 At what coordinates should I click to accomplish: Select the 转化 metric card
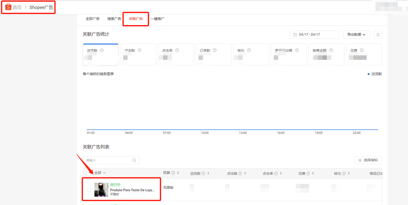[251, 54]
